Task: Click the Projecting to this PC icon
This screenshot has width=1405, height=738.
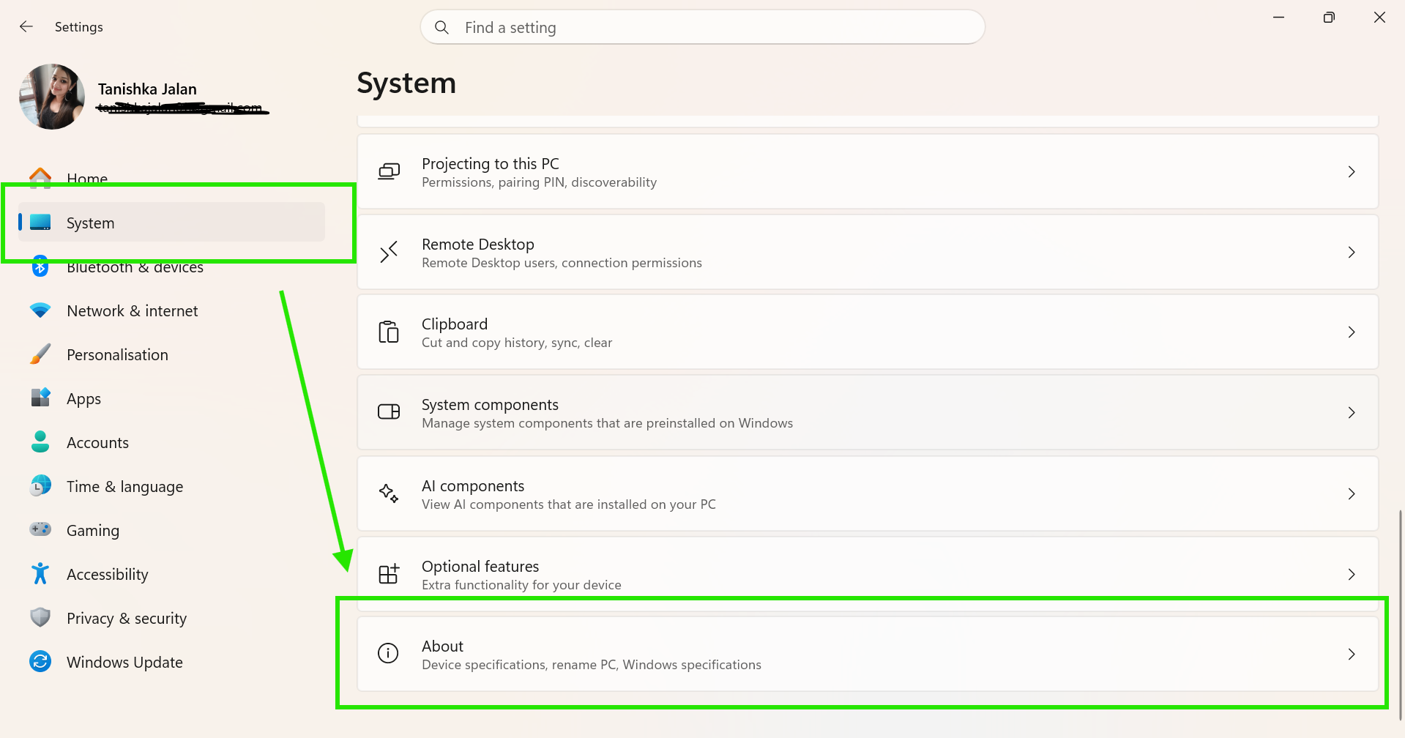Action: tap(389, 171)
